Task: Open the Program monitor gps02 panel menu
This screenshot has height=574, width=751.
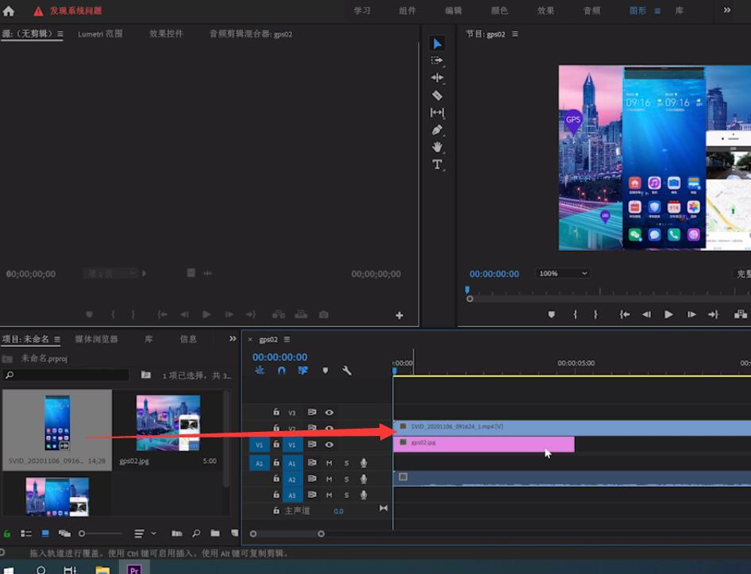Action: [515, 34]
